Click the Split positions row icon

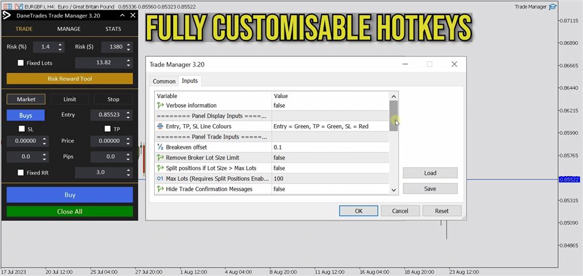tap(160, 168)
